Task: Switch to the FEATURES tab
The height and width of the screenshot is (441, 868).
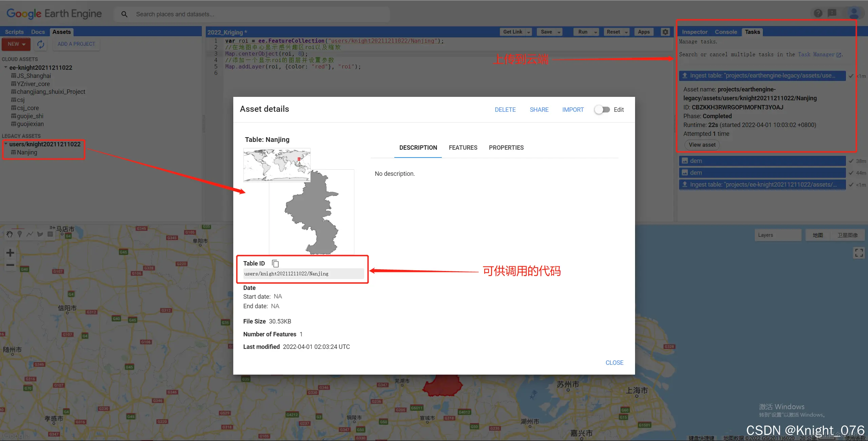Action: coord(463,148)
